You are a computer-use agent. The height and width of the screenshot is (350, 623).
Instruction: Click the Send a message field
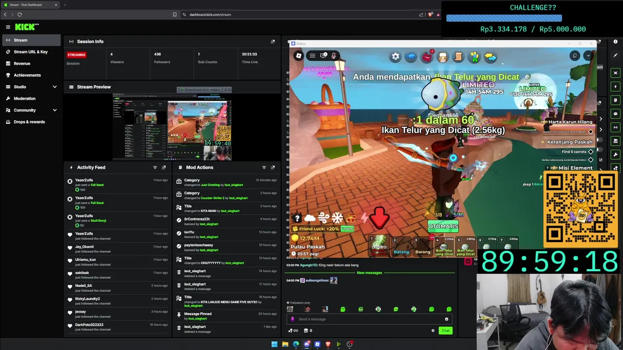(x=369, y=319)
